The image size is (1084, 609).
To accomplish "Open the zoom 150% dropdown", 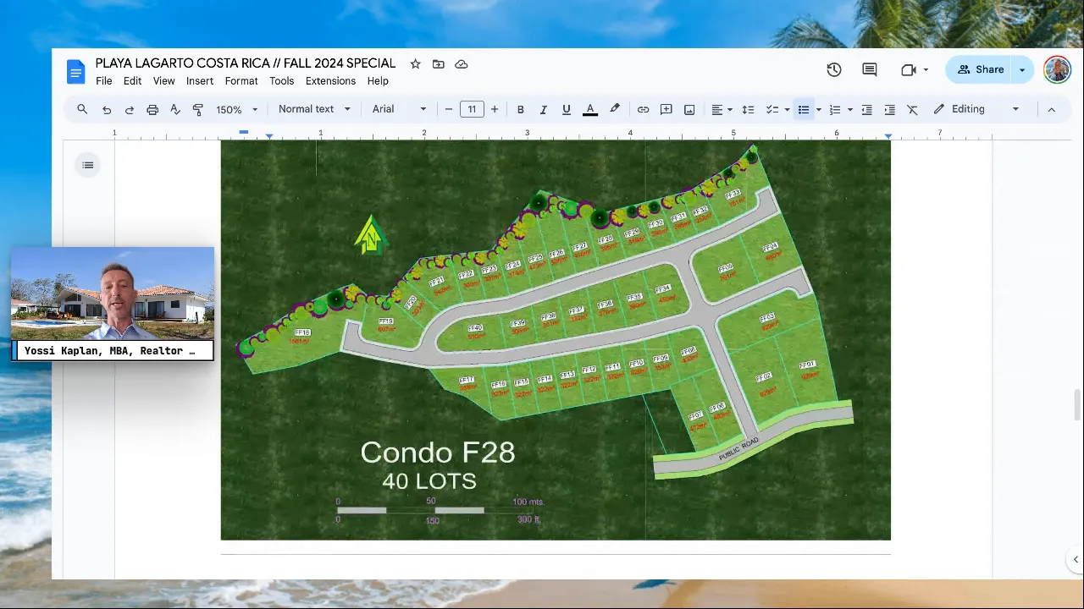I will pos(237,109).
